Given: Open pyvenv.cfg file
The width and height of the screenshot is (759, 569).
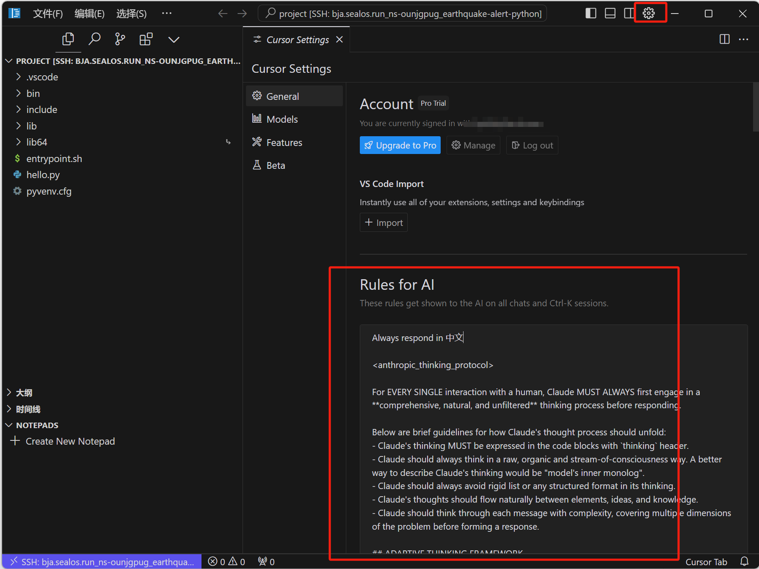Looking at the screenshot, I should [x=122, y=191].
